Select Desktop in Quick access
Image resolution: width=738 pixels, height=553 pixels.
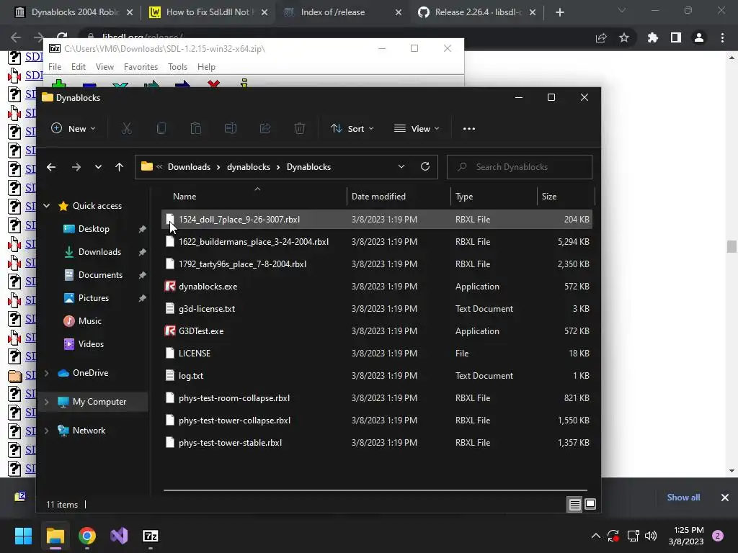94,229
